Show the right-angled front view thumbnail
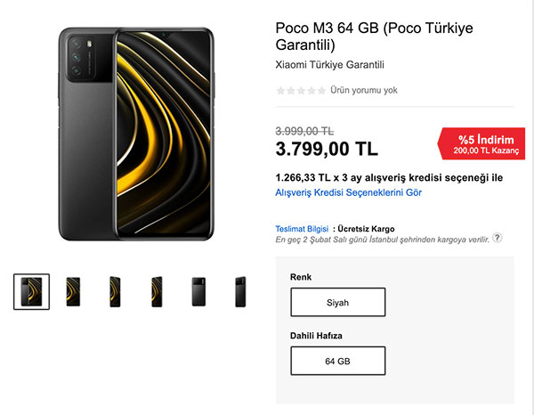Screen dimensions: 534x415 [158, 291]
